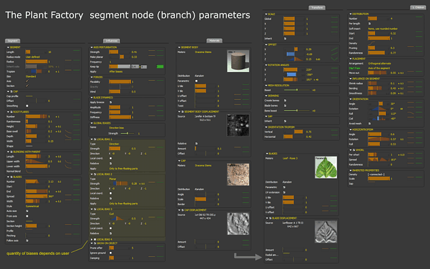Toggle Root Flares section enable icon
The width and height of the screenshot is (430, 269).
[12, 112]
